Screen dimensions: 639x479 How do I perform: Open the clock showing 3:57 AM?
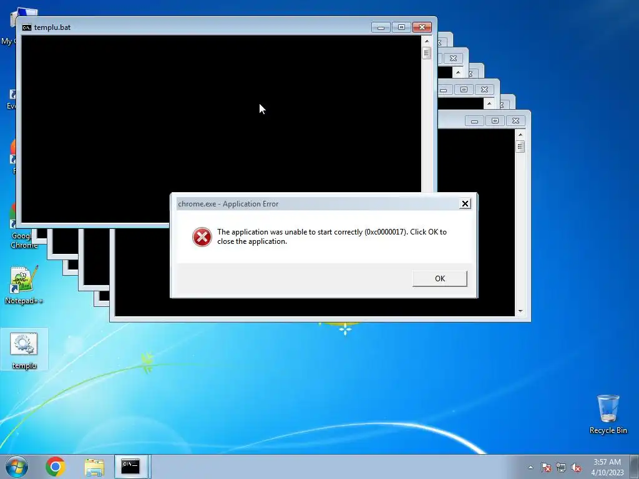click(x=607, y=467)
